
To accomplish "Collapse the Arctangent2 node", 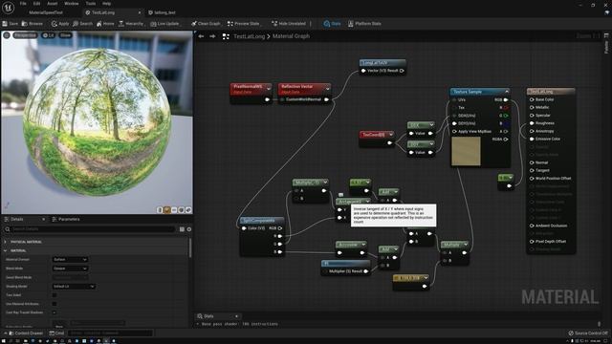I will pyautogui.click(x=367, y=202).
